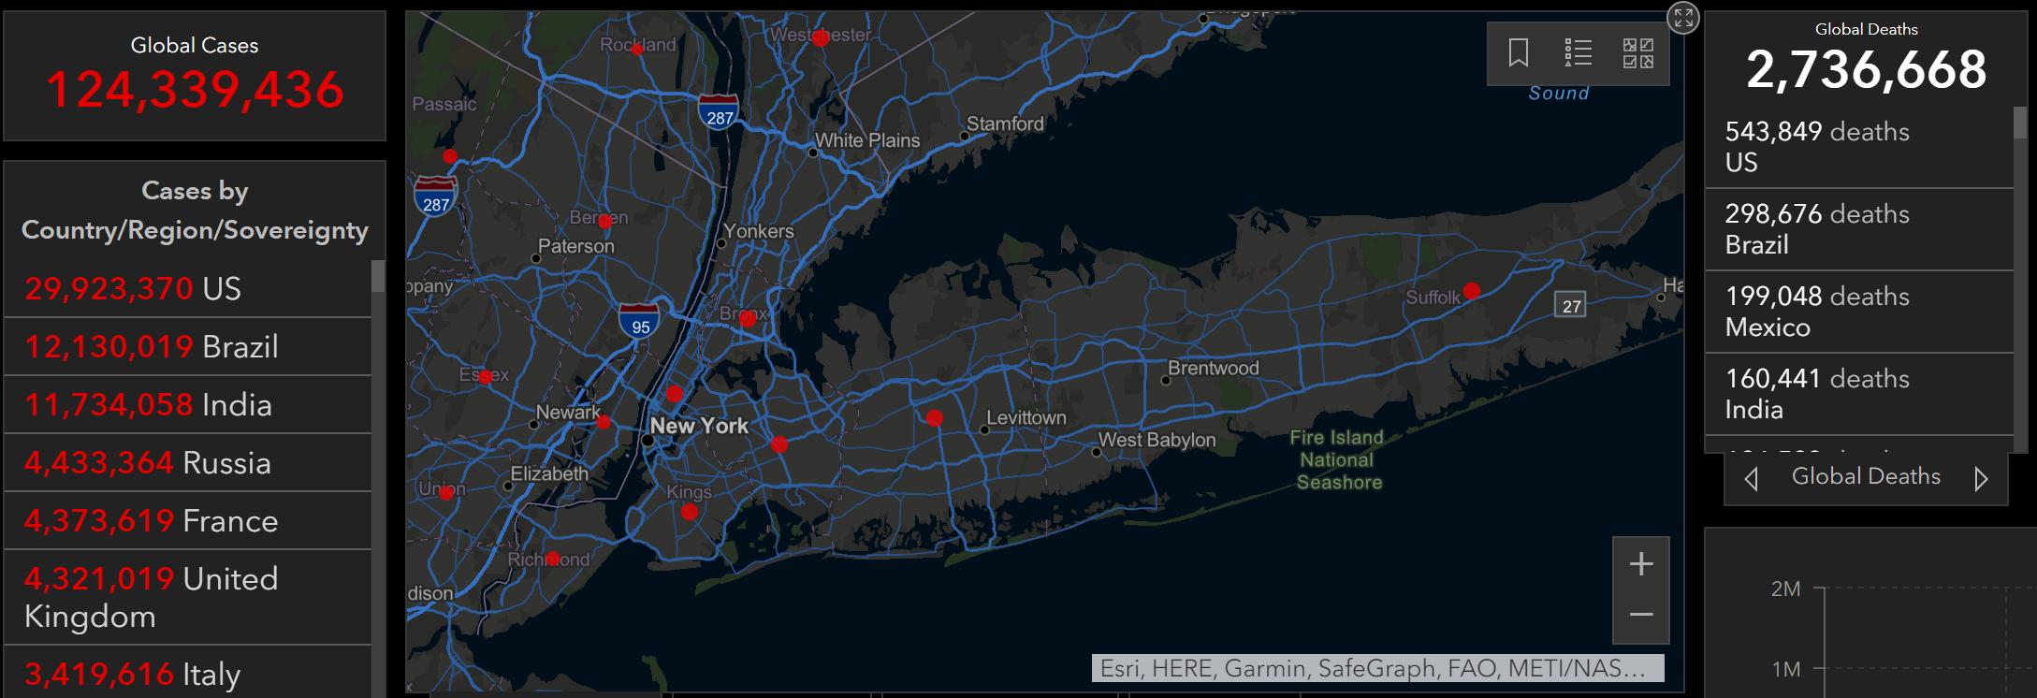Click the Bronx red case marker
Viewport: 2037px width, 698px height.
coord(747,319)
